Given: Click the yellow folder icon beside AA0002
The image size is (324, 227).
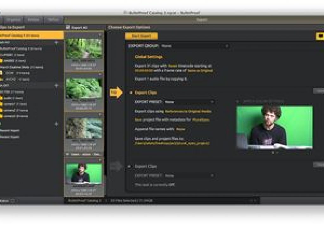Looking at the screenshot, I should tap(1, 61).
